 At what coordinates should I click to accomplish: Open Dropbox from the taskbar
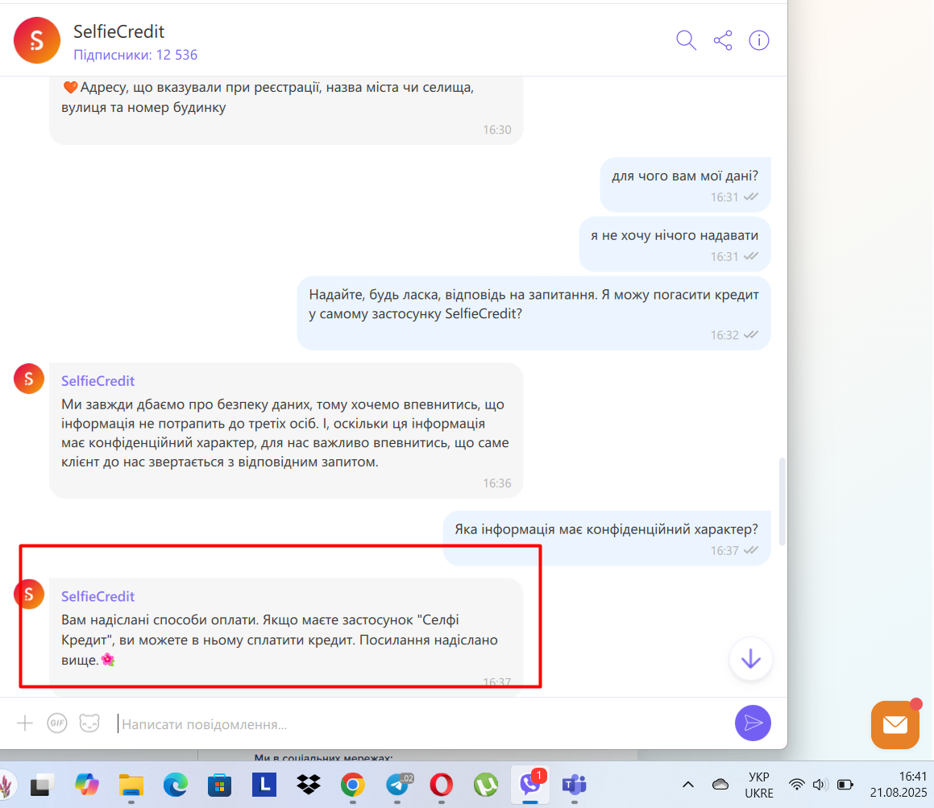[308, 784]
